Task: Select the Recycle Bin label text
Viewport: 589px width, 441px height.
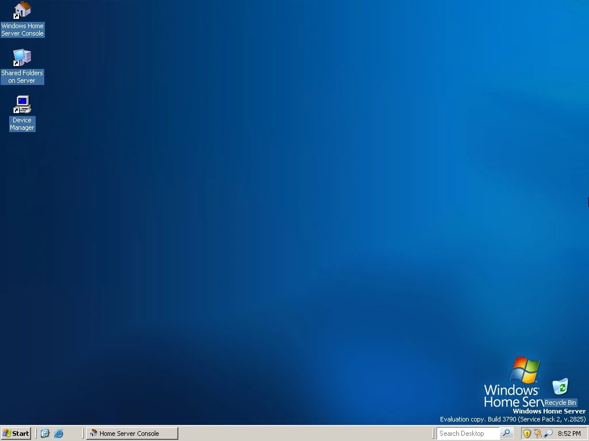Action: (559, 403)
